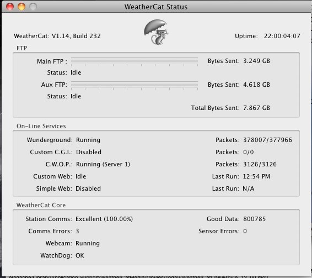This screenshot has width=312, height=278.
Task: Click Sensor Errors value 0
Action: click(x=245, y=231)
